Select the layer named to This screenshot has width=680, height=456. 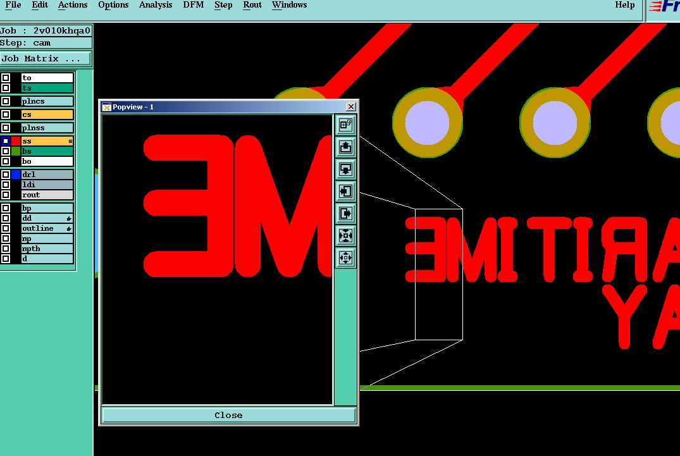(x=47, y=78)
